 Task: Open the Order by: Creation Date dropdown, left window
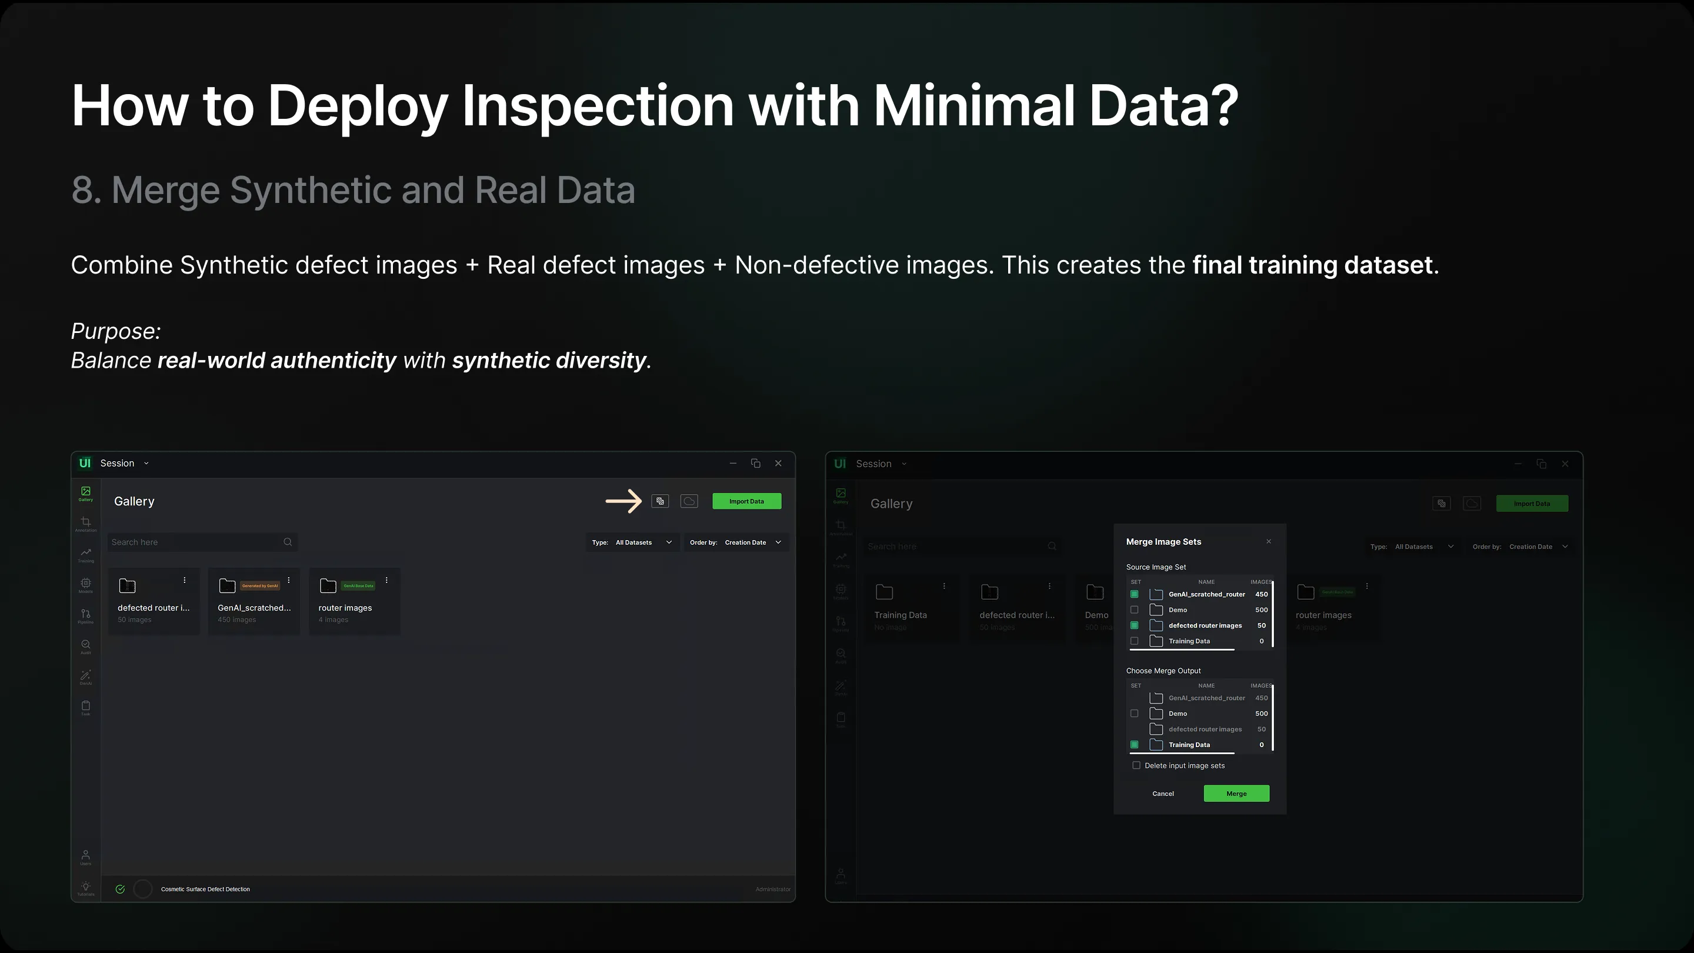736,542
